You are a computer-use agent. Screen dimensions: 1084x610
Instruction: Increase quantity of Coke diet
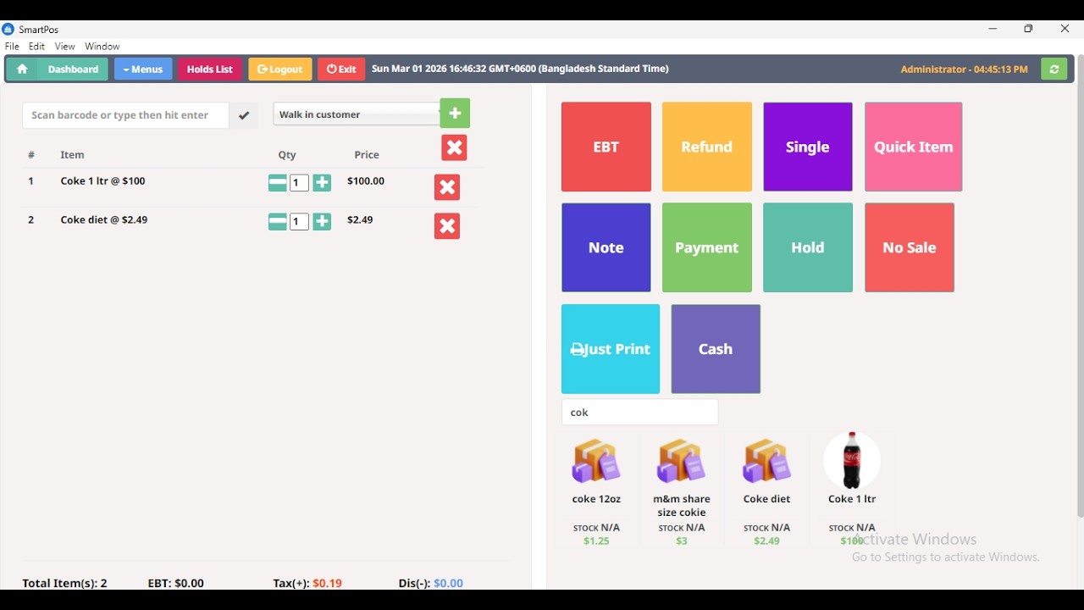click(323, 222)
